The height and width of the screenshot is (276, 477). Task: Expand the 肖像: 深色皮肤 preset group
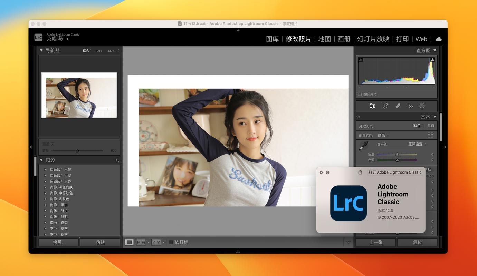click(45, 187)
